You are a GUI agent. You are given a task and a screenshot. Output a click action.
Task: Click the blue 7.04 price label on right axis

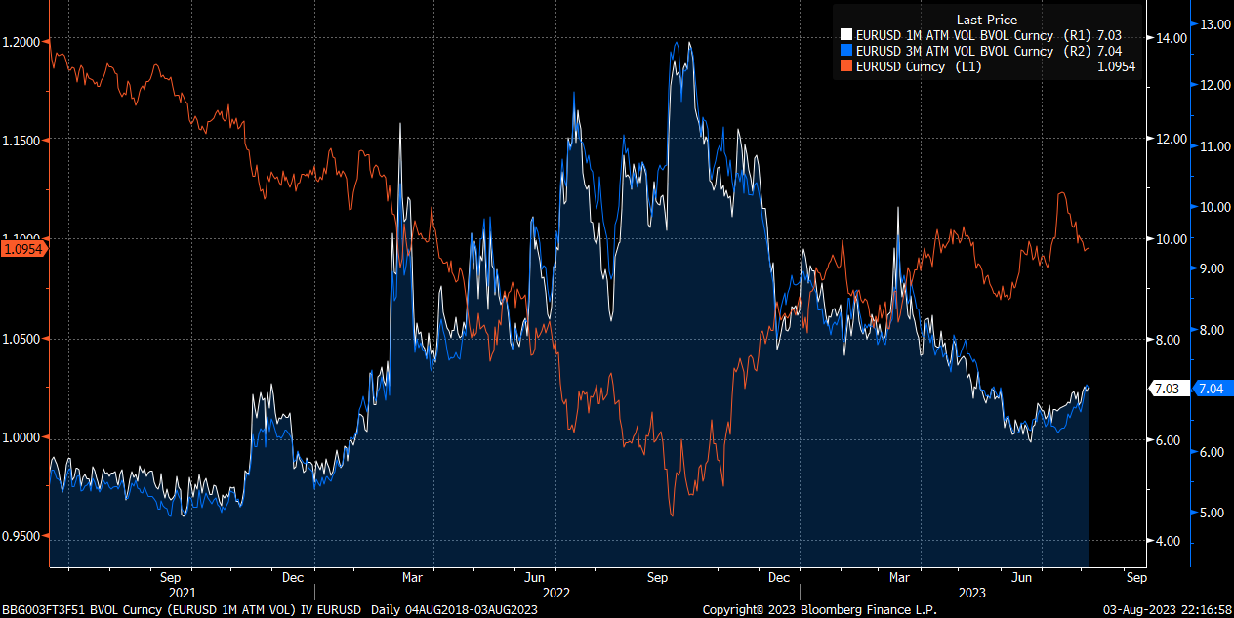click(1210, 388)
